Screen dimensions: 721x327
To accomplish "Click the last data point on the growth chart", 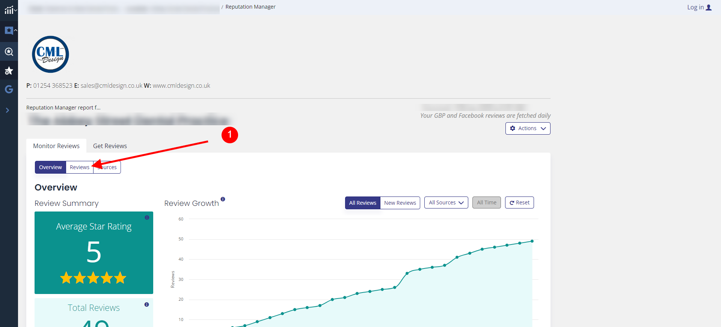I will (532, 241).
